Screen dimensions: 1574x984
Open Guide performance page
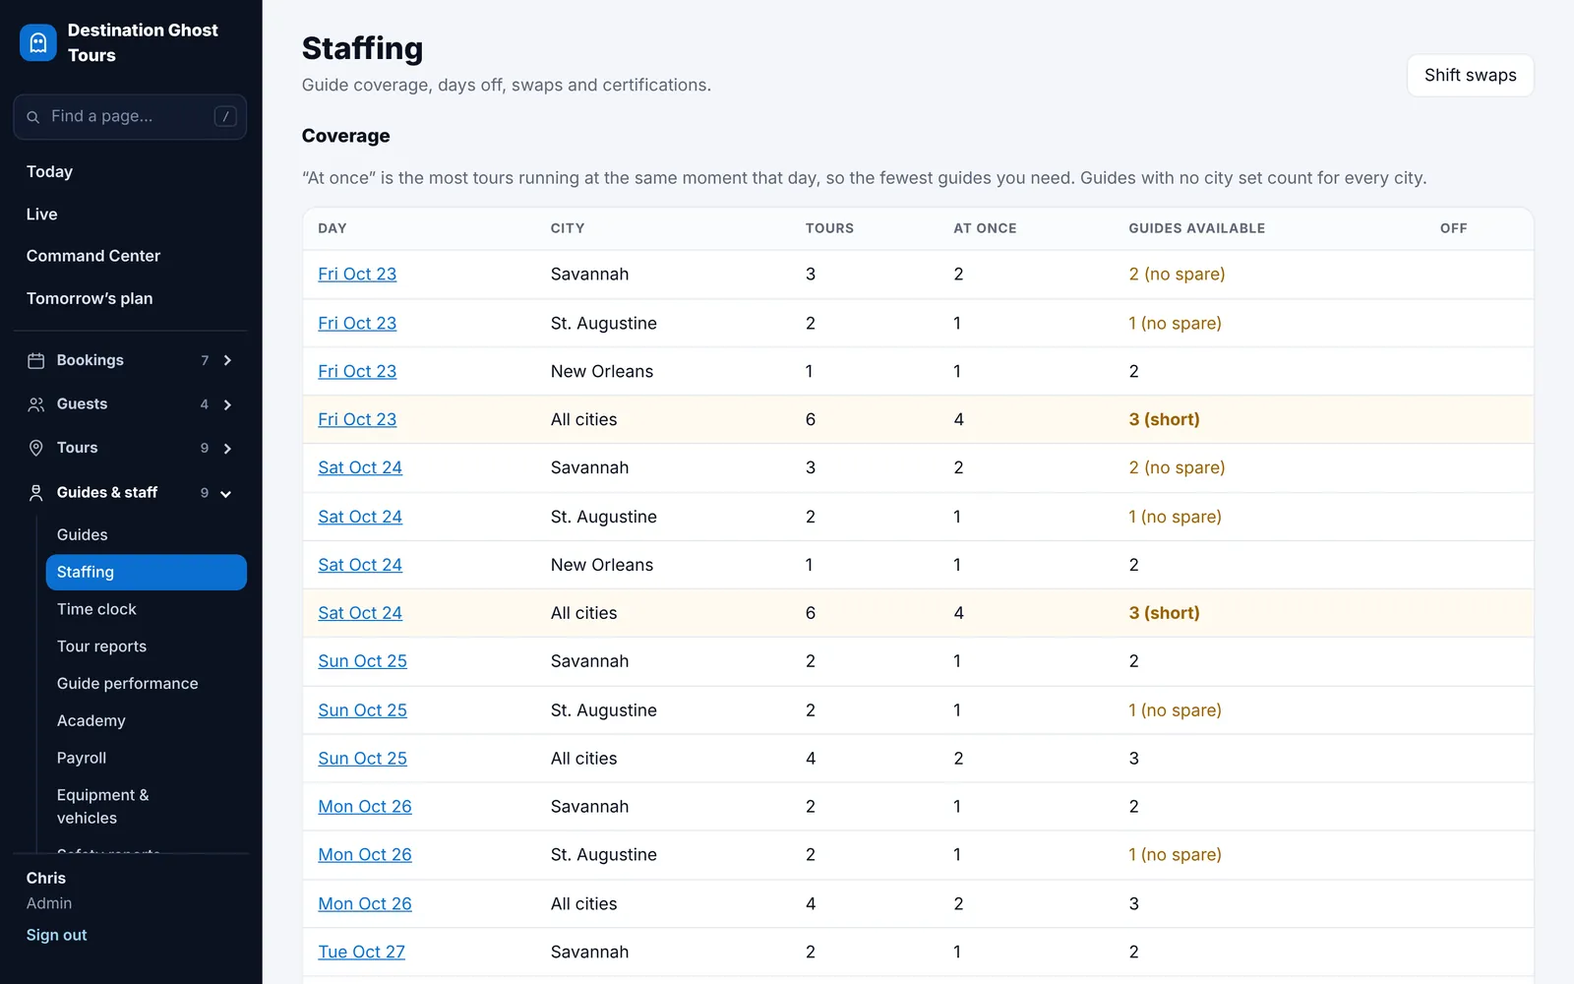(x=128, y=684)
